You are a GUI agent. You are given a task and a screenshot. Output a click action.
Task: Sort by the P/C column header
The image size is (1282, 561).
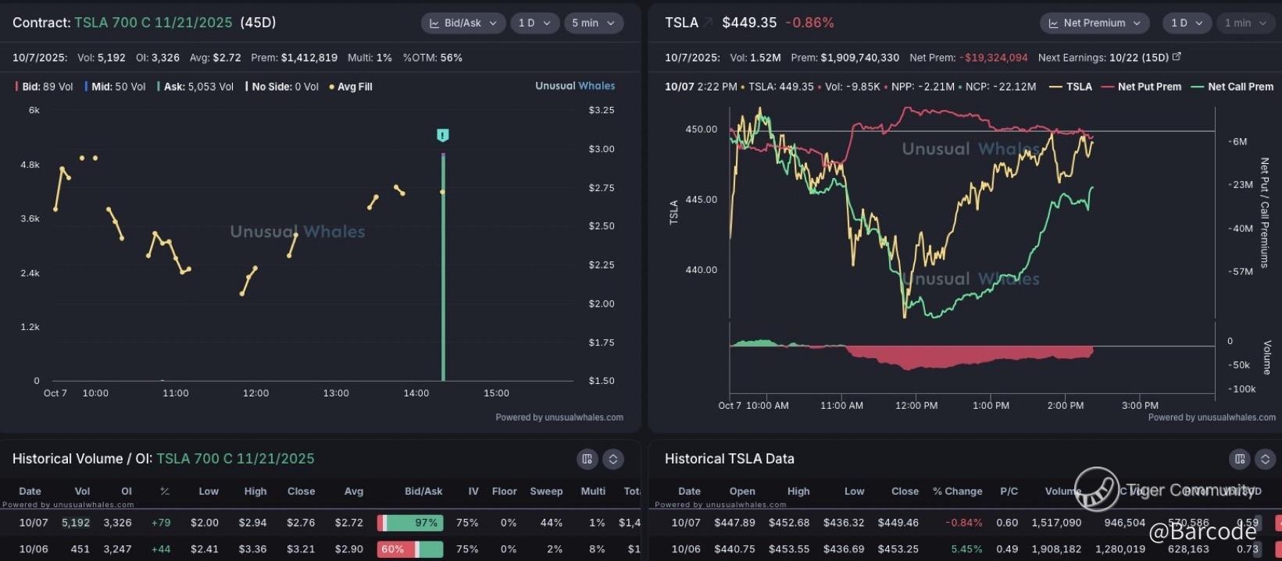coord(1009,491)
